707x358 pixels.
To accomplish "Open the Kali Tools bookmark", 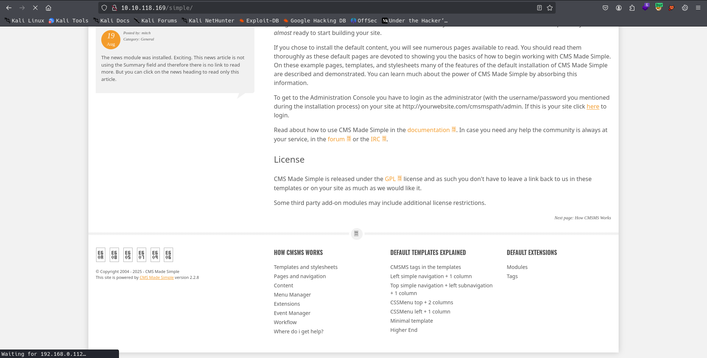I will coord(68,21).
